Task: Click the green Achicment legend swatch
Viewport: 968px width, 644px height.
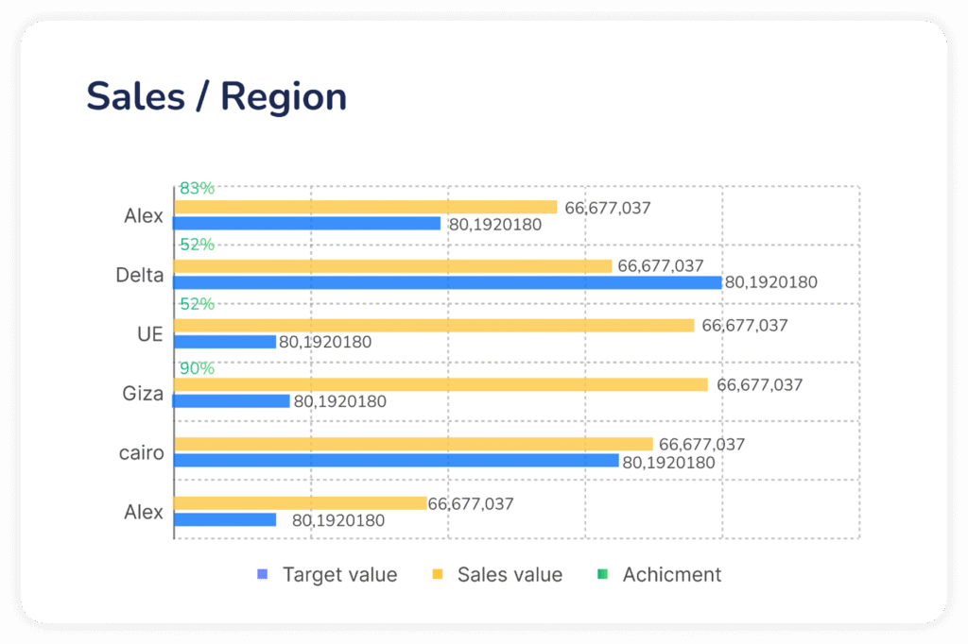Action: tap(602, 574)
